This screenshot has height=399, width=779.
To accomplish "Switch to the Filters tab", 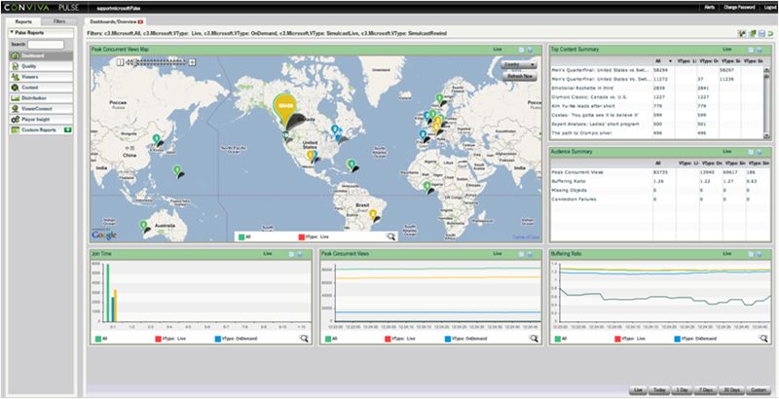I will point(59,21).
